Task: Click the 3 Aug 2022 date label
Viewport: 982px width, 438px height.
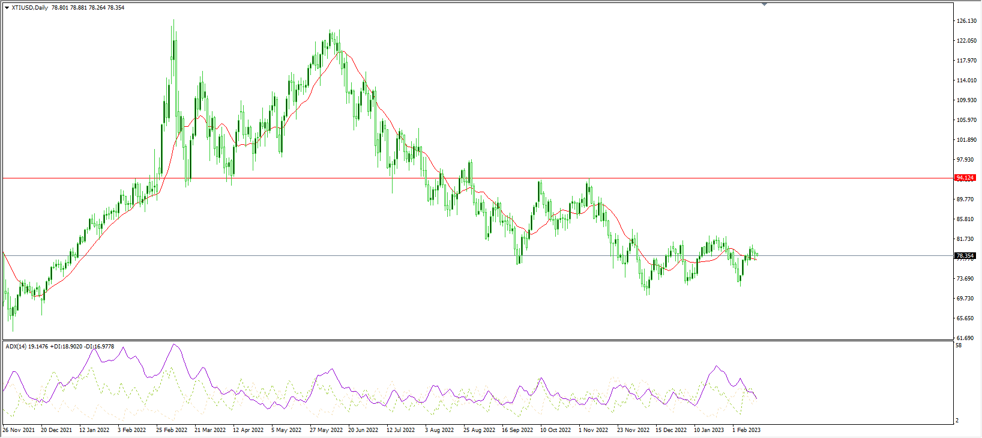Action: 439,430
